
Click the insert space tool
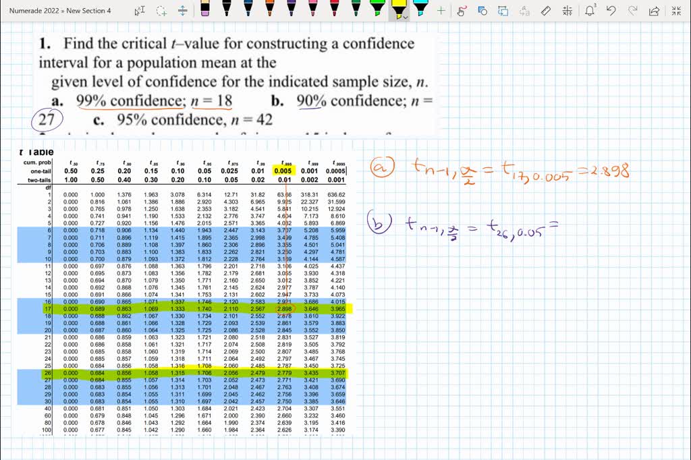(x=182, y=11)
